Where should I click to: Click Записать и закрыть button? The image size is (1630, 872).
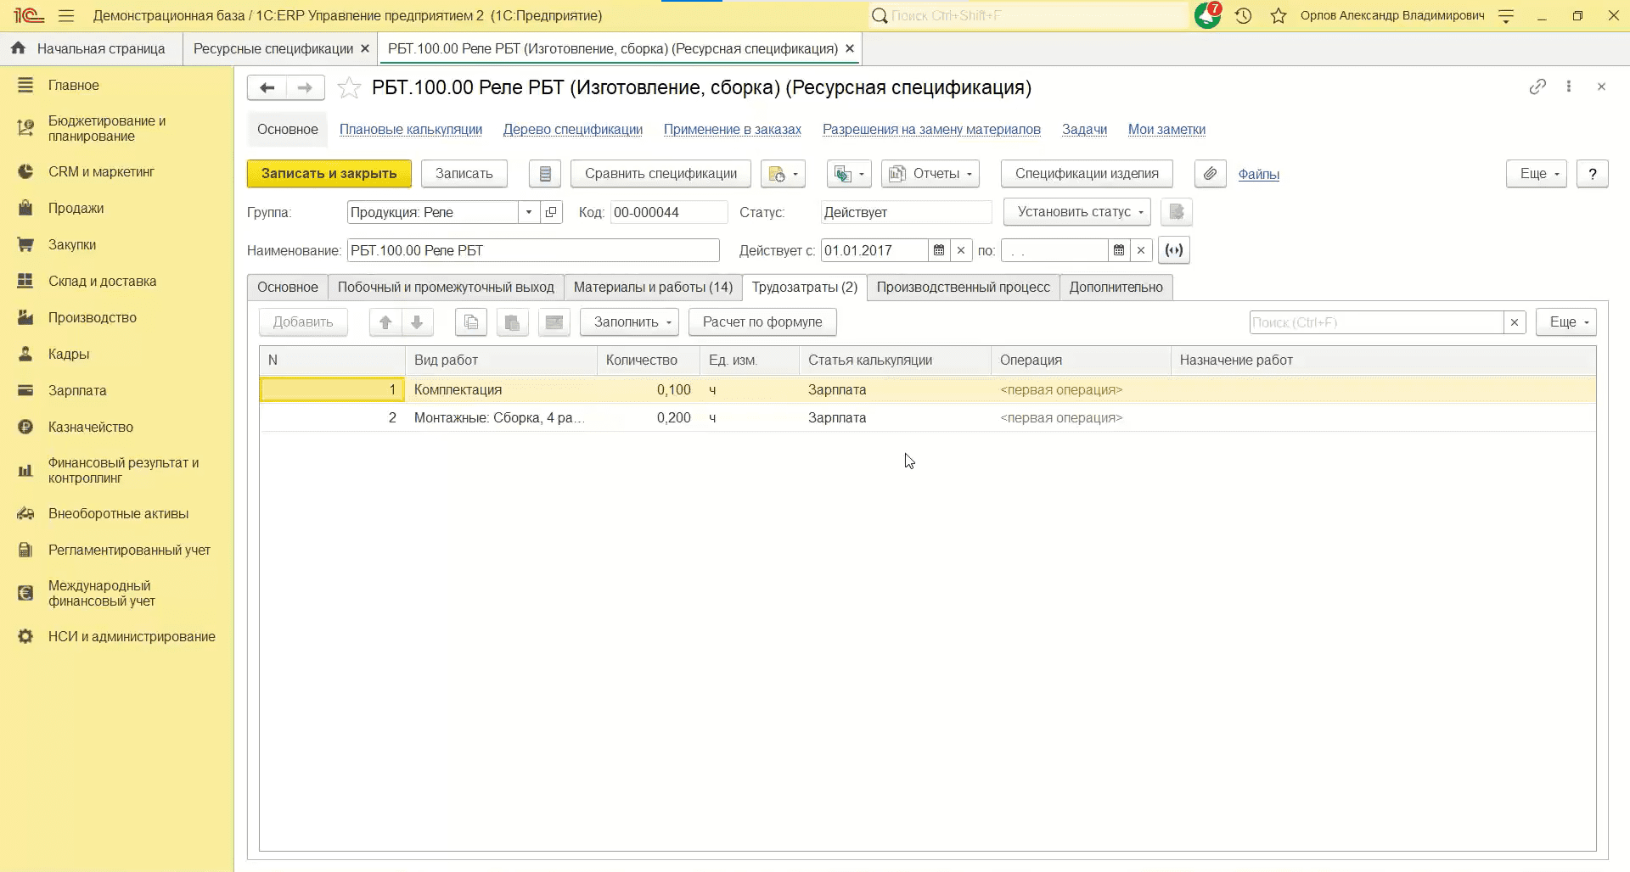click(x=329, y=174)
